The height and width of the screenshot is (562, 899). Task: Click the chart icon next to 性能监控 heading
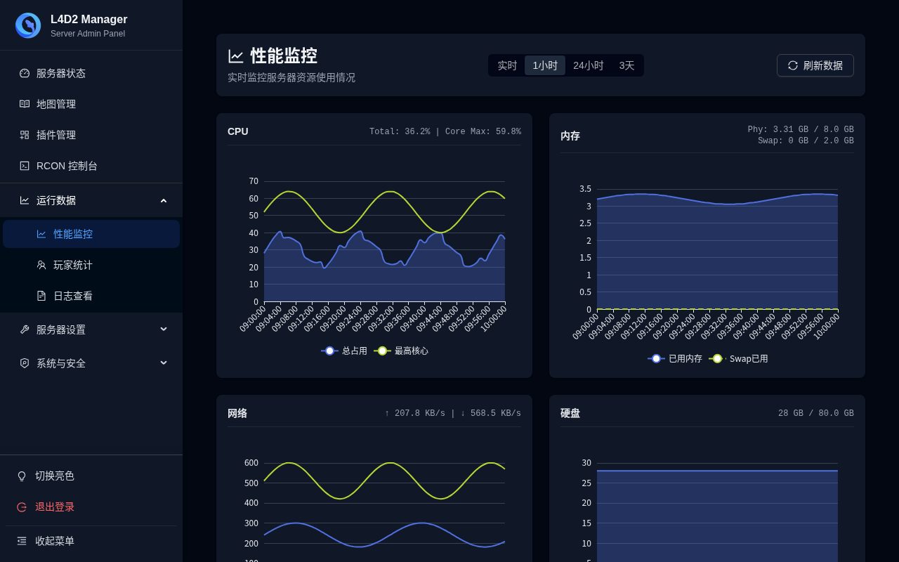236,56
